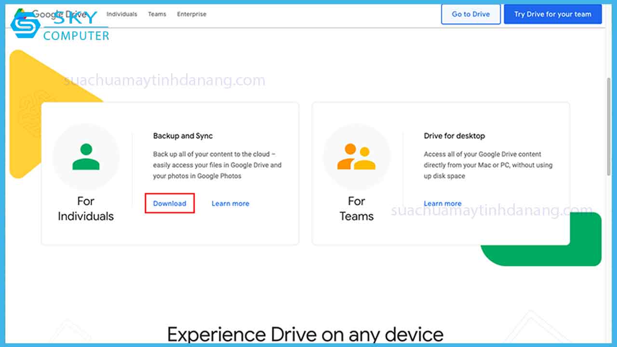This screenshot has height=347, width=617.
Task: Click Try Drive for your team
Action: point(553,14)
